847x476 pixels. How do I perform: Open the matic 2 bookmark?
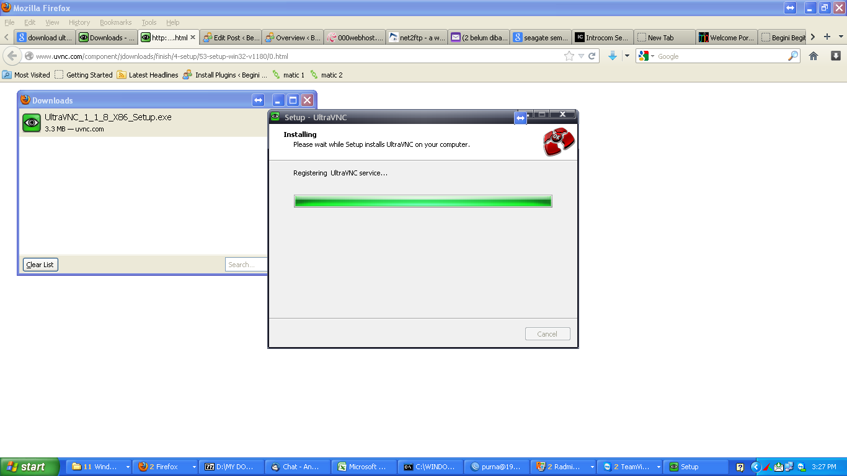click(326, 74)
